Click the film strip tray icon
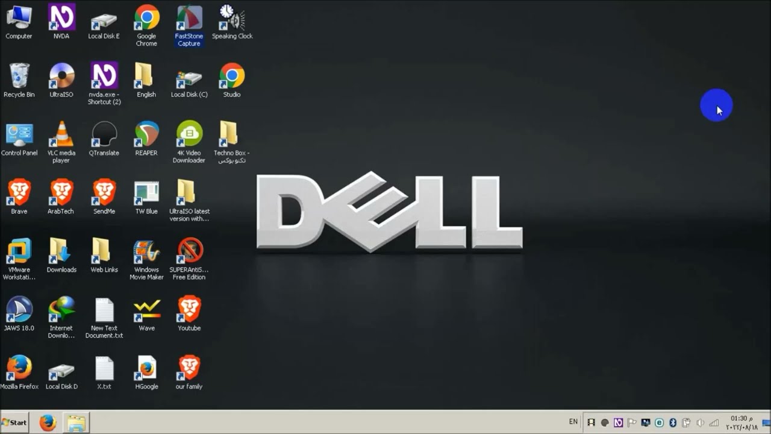The width and height of the screenshot is (771, 434). tap(592, 423)
